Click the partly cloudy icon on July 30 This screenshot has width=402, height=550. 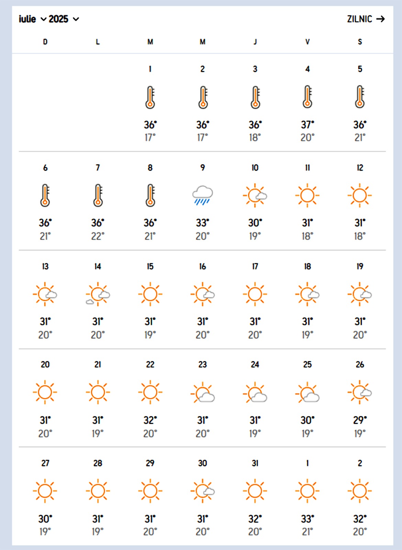click(x=202, y=491)
